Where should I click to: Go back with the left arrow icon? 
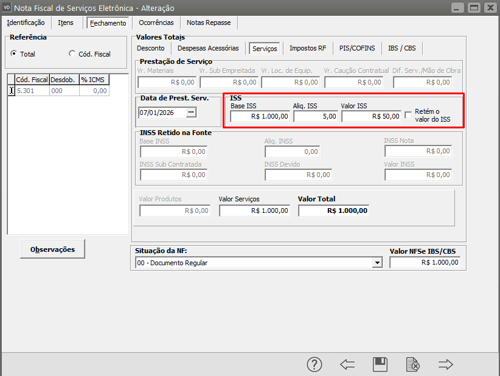[347, 364]
